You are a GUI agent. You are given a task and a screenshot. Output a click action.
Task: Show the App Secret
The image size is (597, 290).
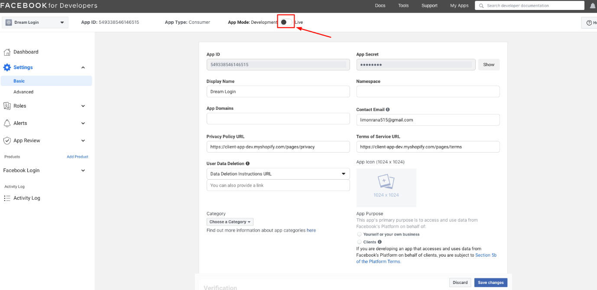(x=489, y=64)
